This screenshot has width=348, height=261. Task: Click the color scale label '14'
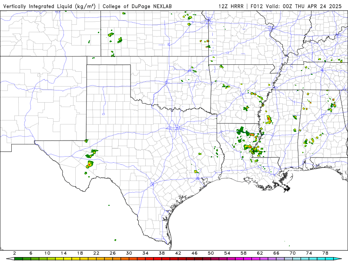point(64,253)
